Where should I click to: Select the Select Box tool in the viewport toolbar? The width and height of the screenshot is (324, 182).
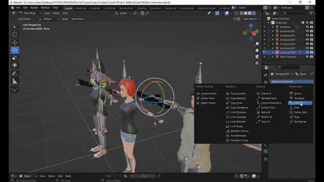click(x=15, y=27)
